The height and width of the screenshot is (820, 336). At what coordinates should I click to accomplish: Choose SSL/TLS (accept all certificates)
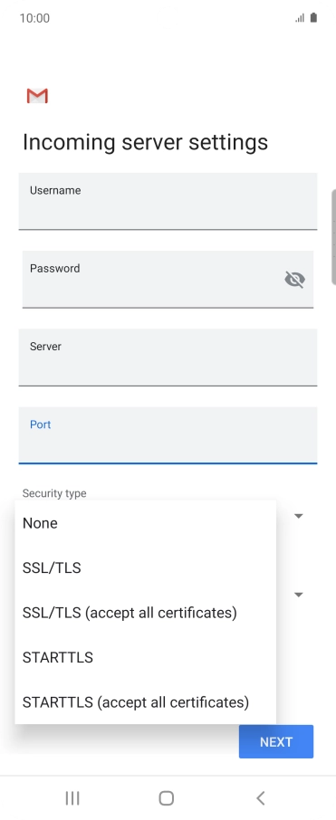(146, 613)
